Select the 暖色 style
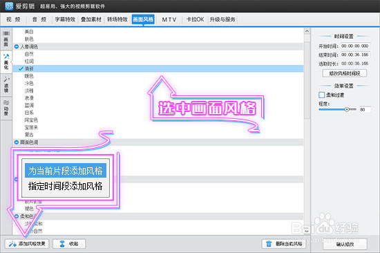The width and height of the screenshot is (380, 253). click(x=29, y=76)
